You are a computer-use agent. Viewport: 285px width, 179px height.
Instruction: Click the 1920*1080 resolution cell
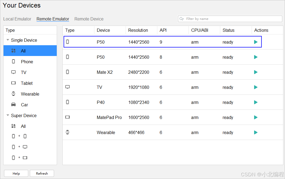click(x=139, y=87)
